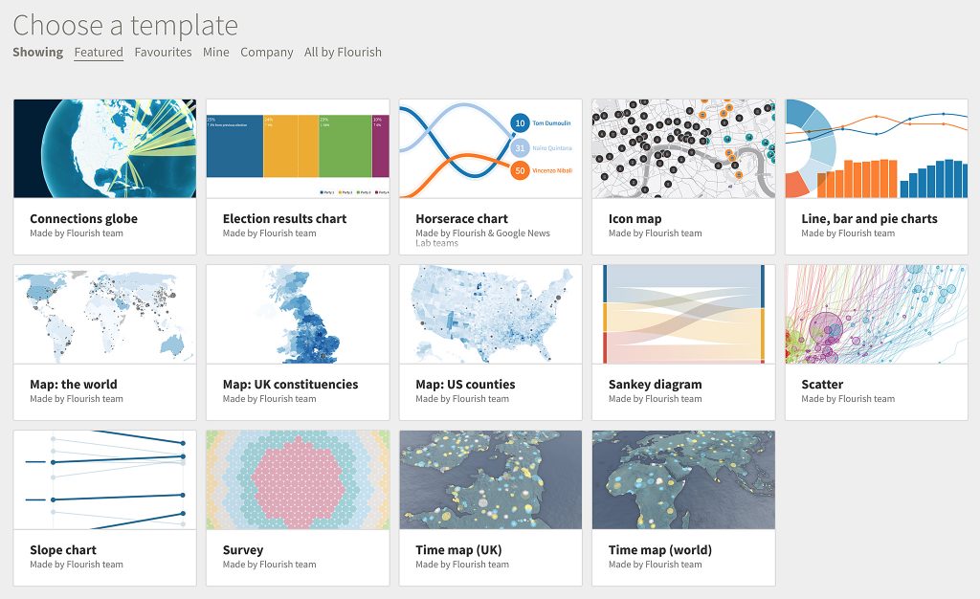Viewport: 980px width, 599px height.
Task: Switch to the Featured tab
Action: (x=99, y=53)
